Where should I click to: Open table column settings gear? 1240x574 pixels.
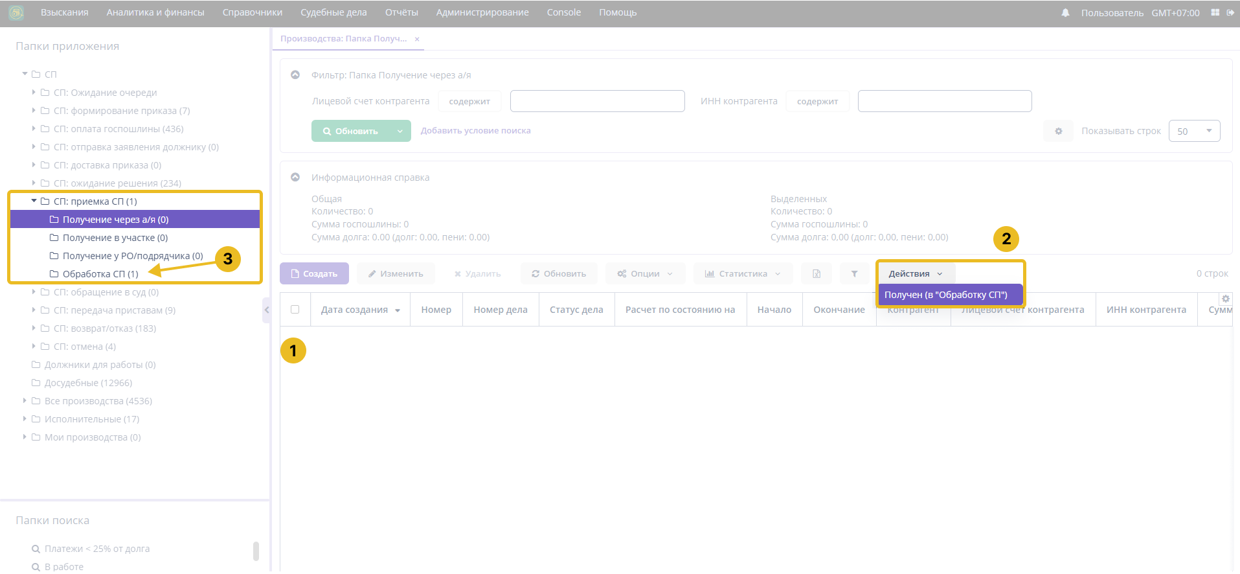(x=1225, y=299)
